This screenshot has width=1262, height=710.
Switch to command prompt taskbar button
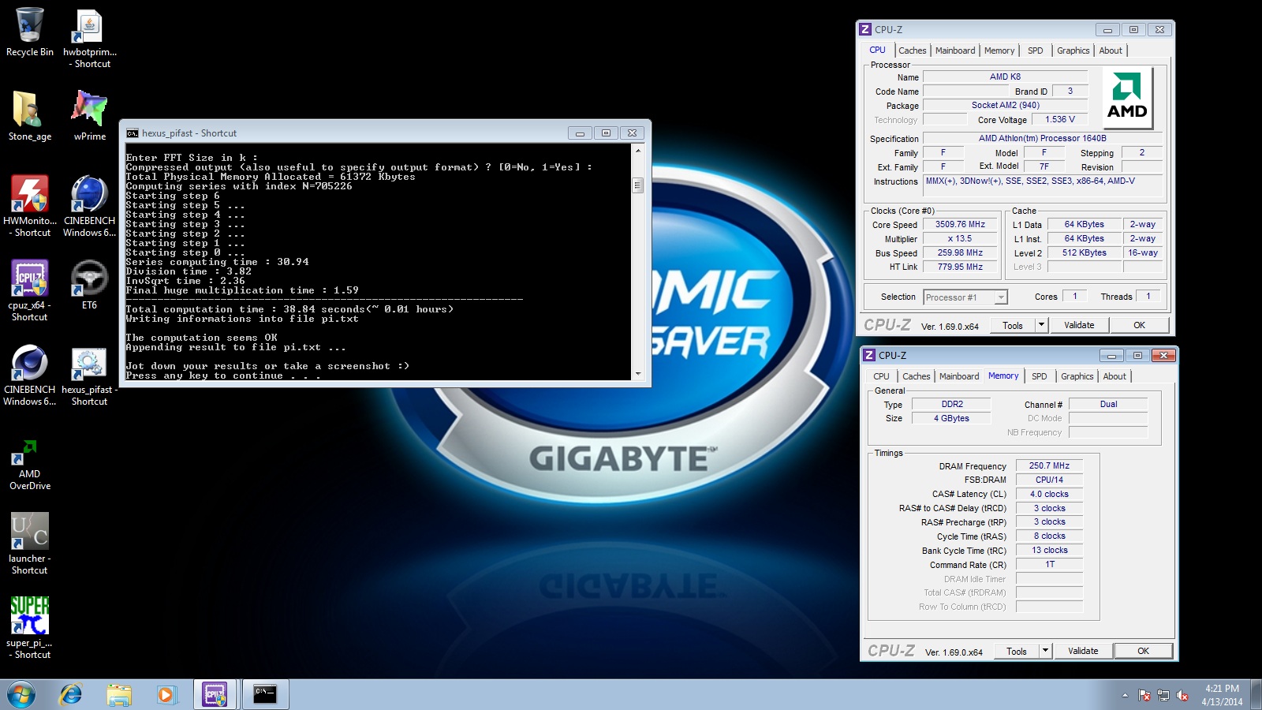tap(265, 694)
